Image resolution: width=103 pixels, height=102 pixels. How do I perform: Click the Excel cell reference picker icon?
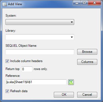[x=71, y=82]
